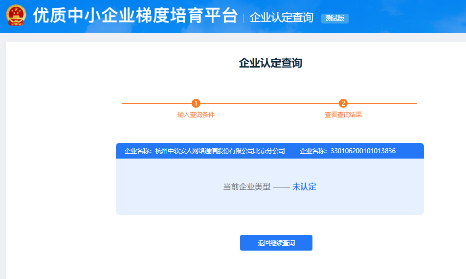466x279 pixels.
Task: Click the dash between 当前企业类型 and 未认定
Action: tap(282, 187)
